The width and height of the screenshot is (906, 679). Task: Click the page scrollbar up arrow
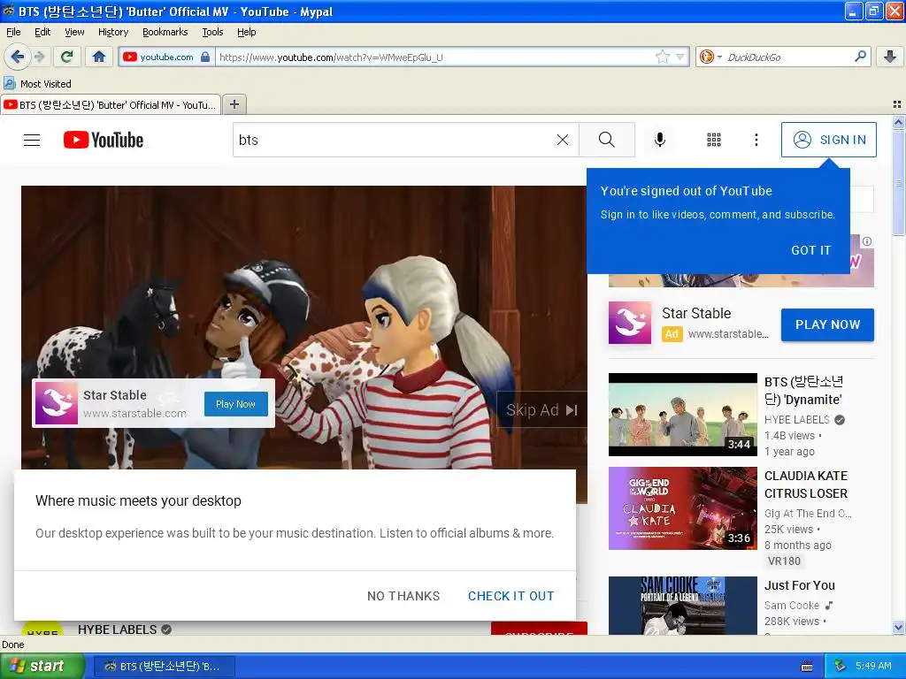tap(898, 122)
